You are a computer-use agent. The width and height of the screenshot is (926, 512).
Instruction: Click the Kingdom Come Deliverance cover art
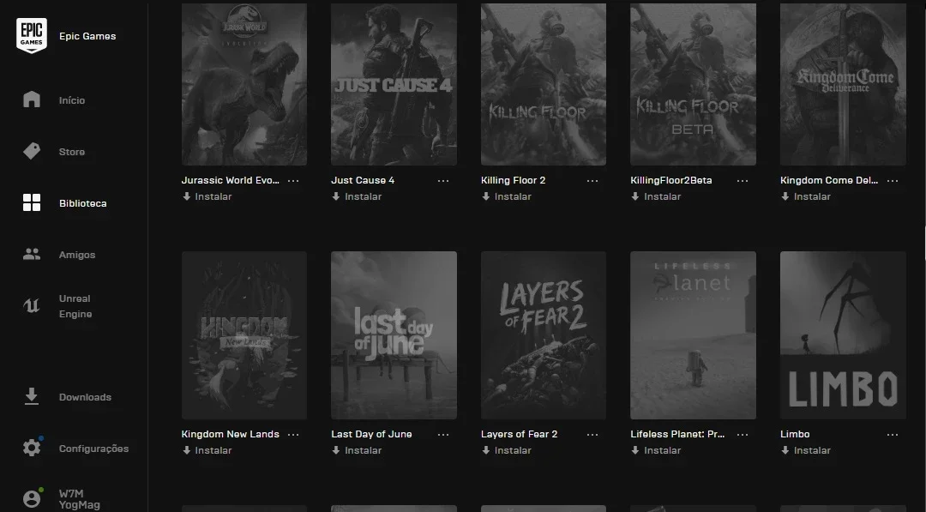click(x=843, y=84)
